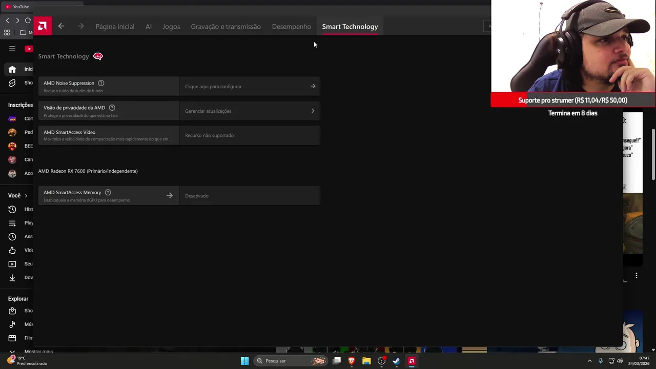Switch to the Desempenho tab
Viewport: 656px width, 369px height.
point(291,27)
